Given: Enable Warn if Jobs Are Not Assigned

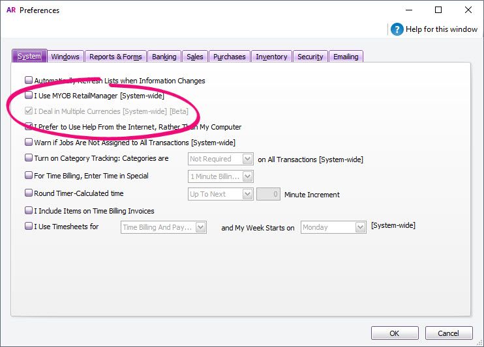Looking at the screenshot, I should tap(29, 142).
